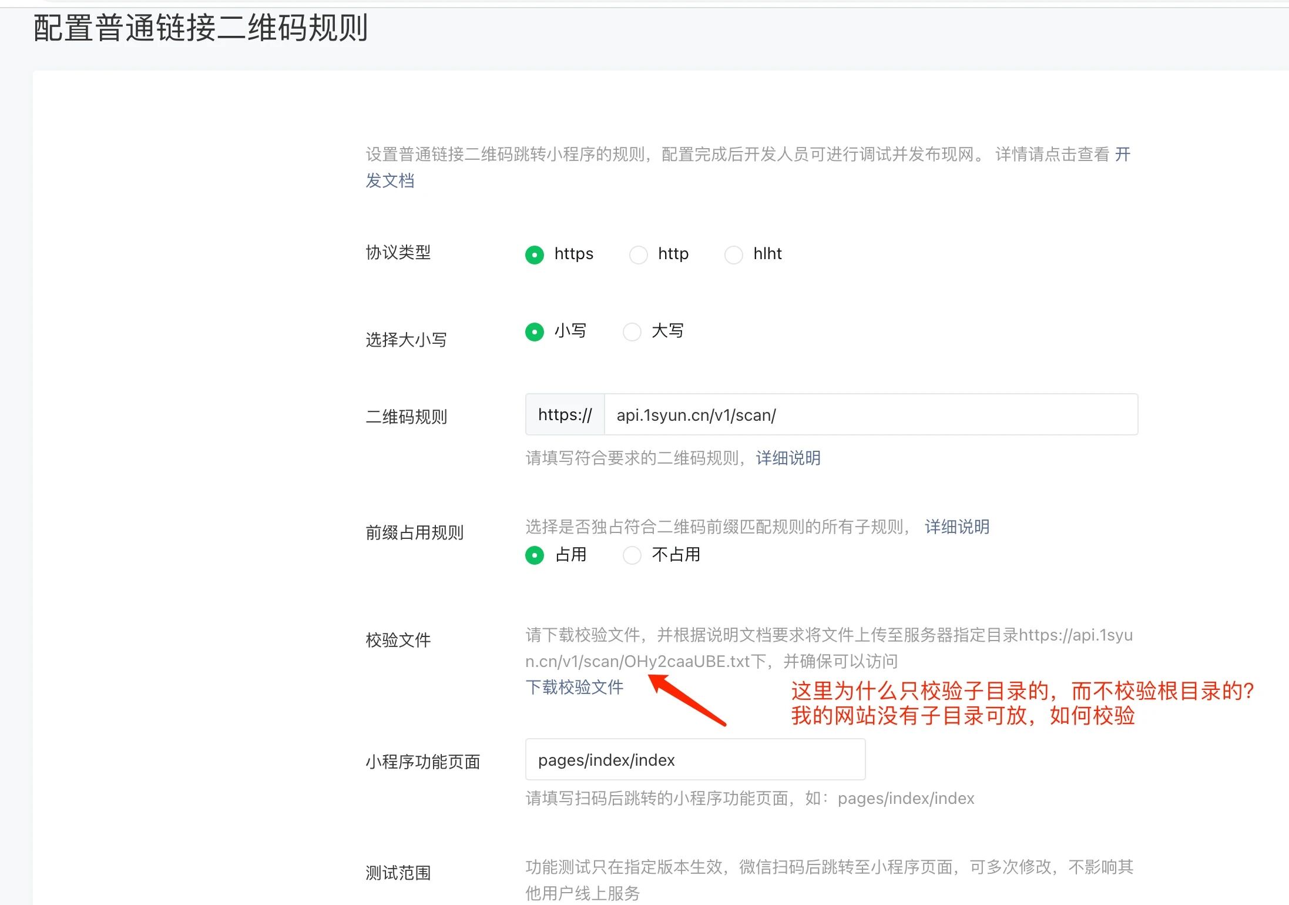Open 详细说明 link under QR code rule
This screenshot has width=1289, height=905.
(788, 458)
